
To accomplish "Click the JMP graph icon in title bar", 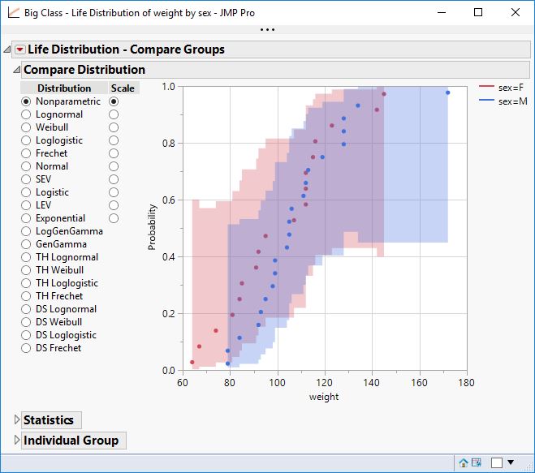I will click(x=14, y=13).
